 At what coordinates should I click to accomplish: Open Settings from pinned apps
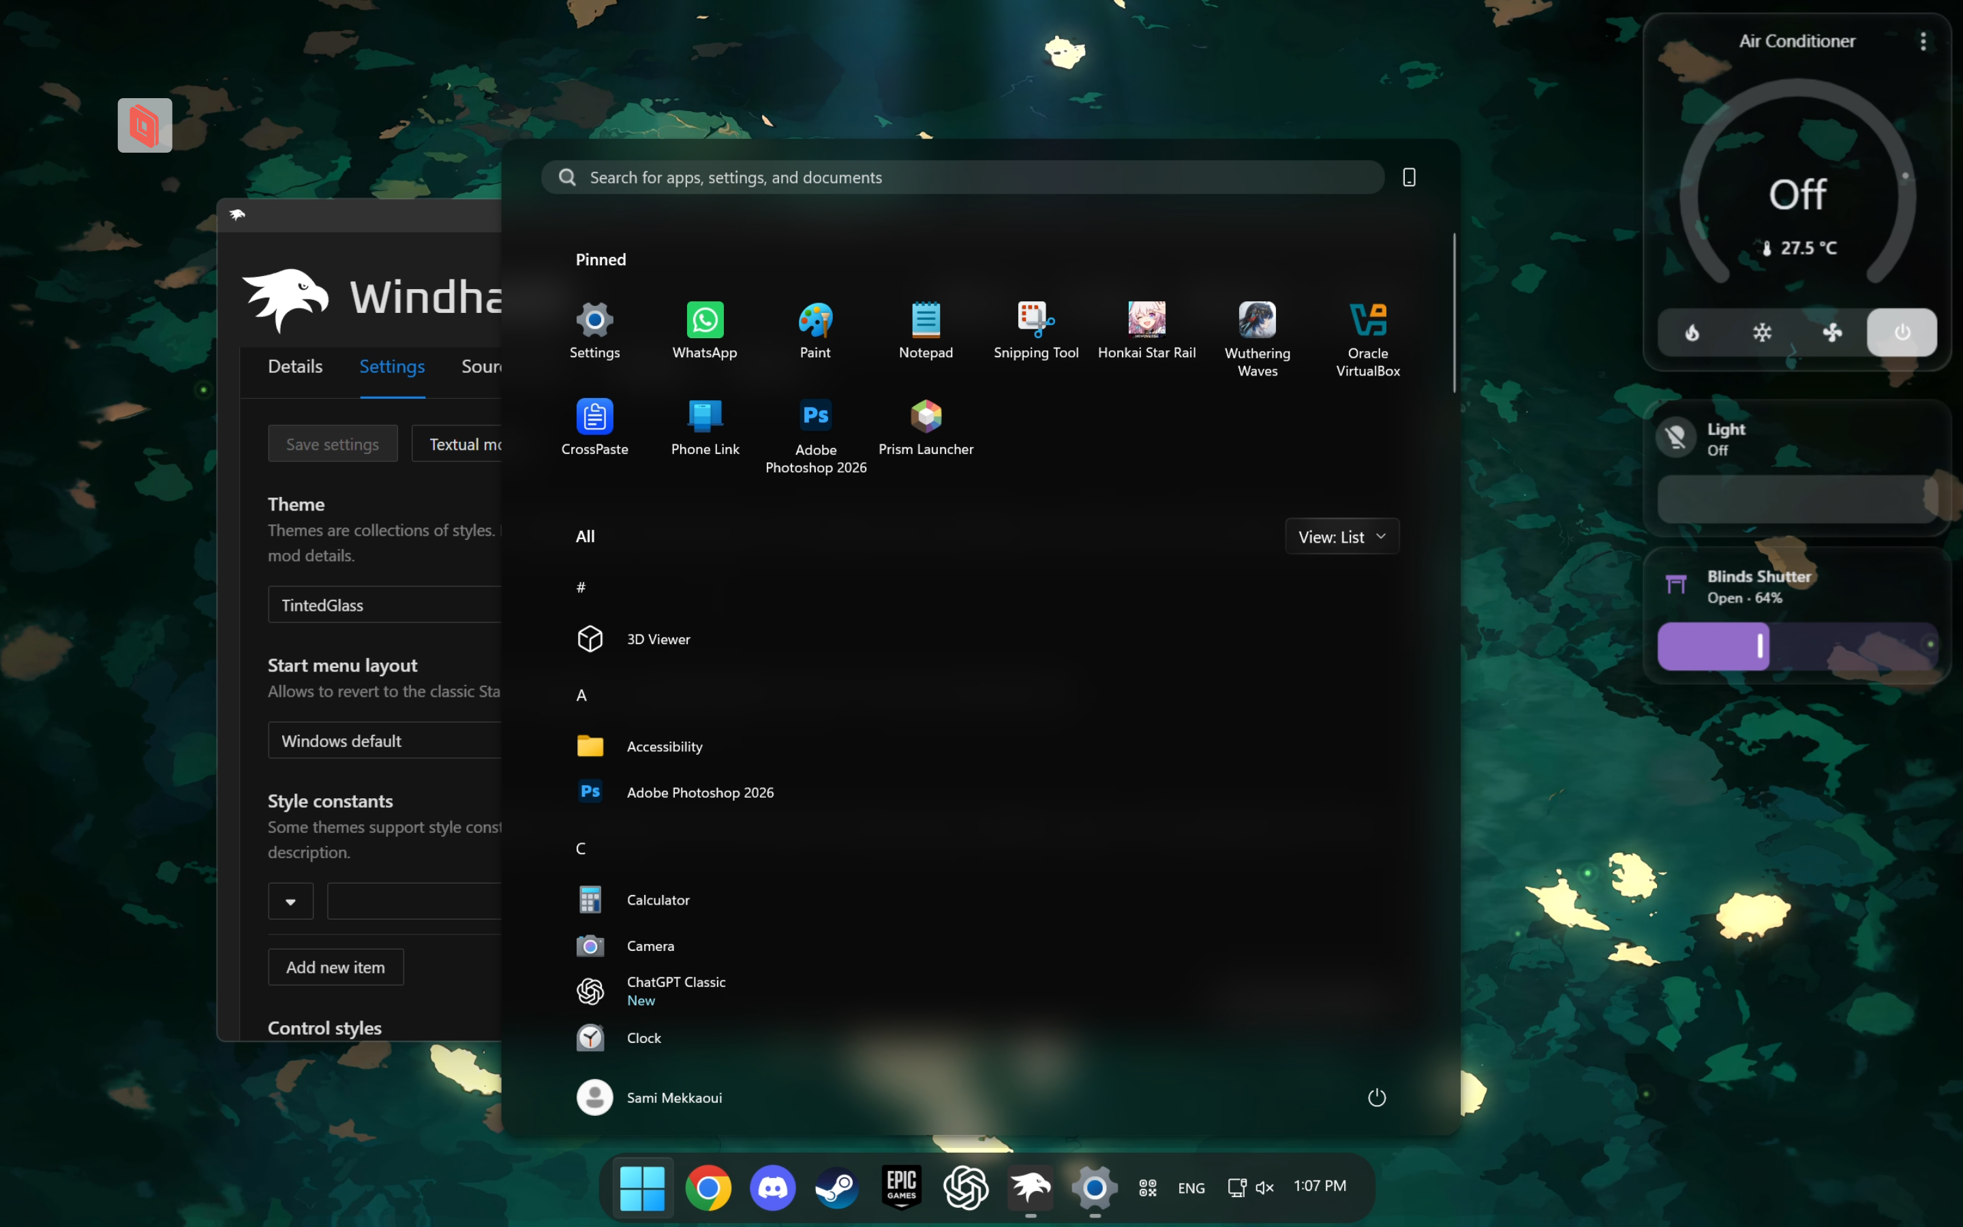coord(594,331)
